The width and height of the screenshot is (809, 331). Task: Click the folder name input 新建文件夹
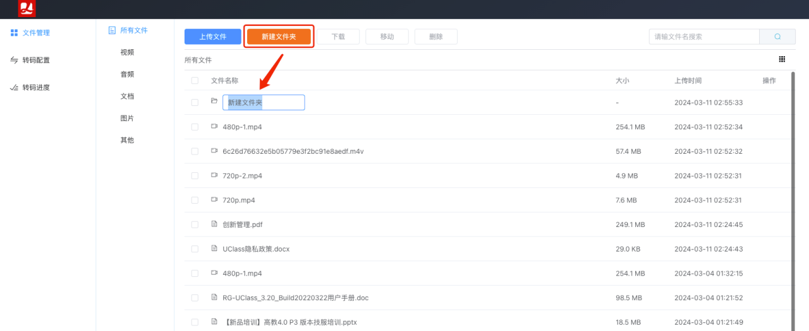click(x=264, y=102)
